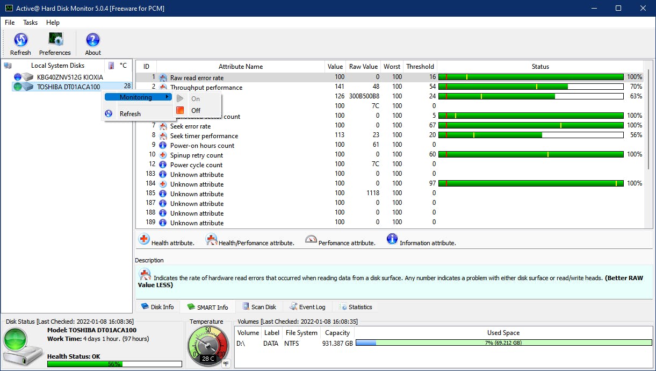Switch to the SMART Info tab
This screenshot has height=371, width=656.
click(207, 307)
